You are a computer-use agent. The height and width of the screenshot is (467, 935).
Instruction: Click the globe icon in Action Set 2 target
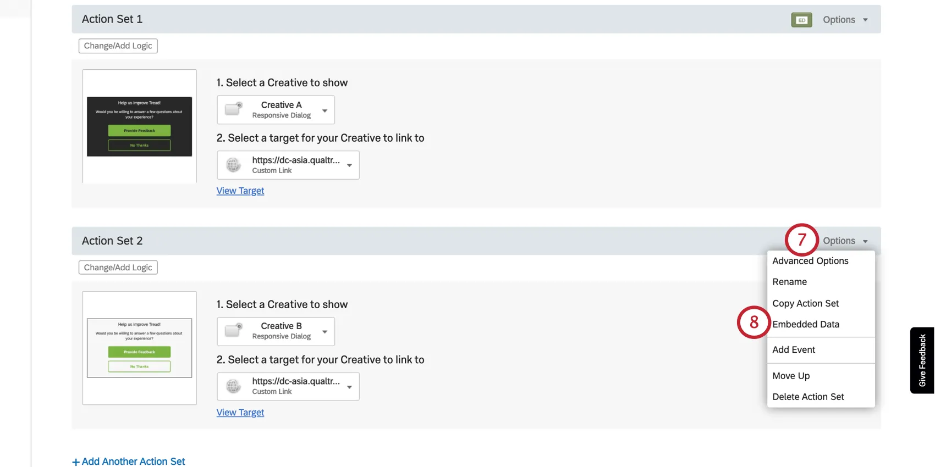(x=233, y=386)
